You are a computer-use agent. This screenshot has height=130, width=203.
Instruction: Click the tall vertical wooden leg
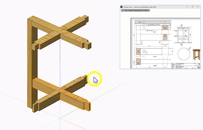coord(32,62)
